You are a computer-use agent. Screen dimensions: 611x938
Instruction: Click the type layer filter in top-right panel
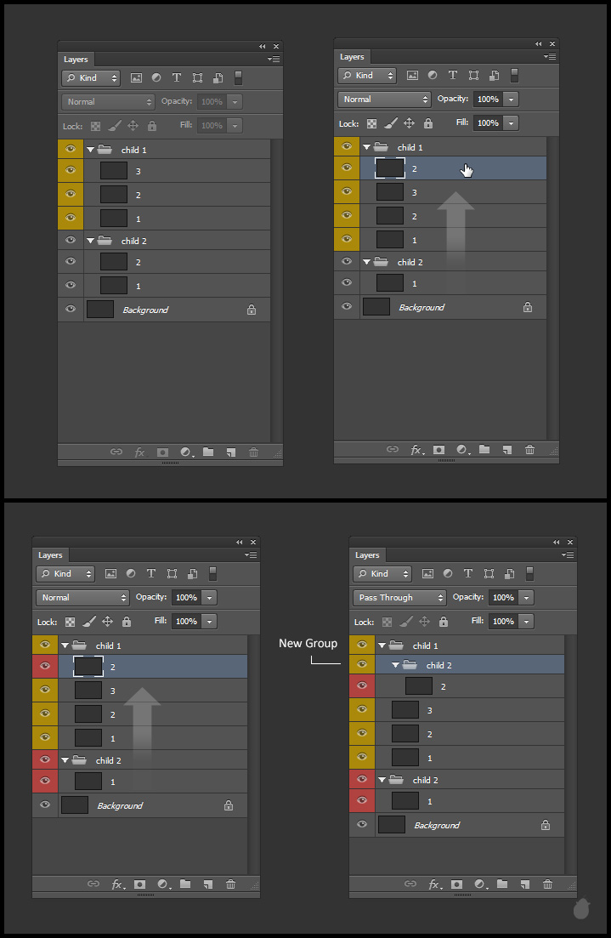pos(453,76)
